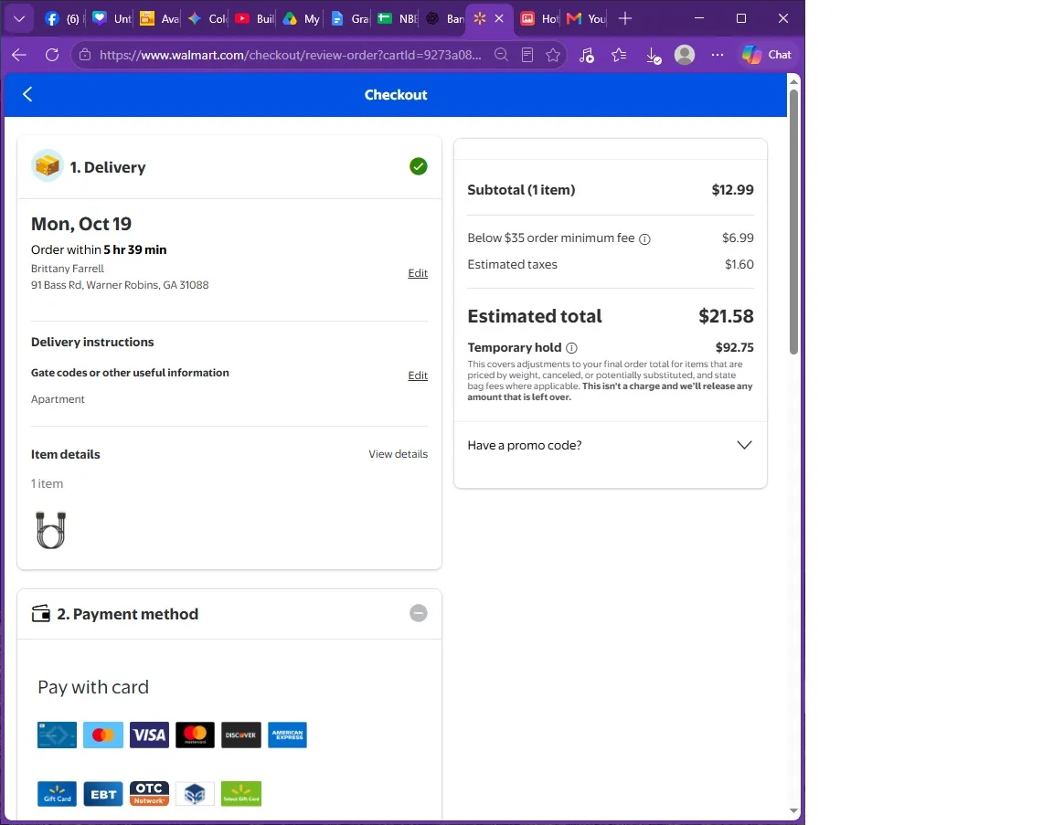Switch to the YouTube Buil tab
This screenshot has width=1053, height=825.
tap(254, 19)
